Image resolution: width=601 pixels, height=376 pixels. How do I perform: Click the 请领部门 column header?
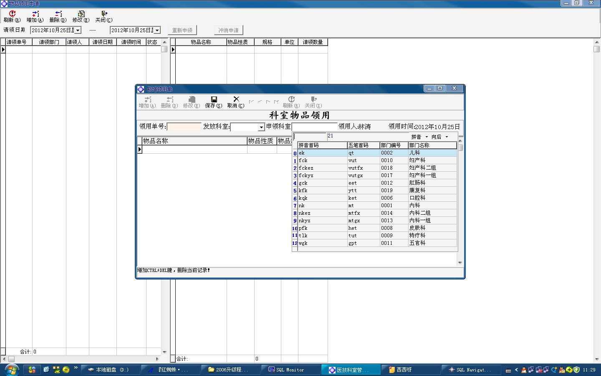[49, 42]
